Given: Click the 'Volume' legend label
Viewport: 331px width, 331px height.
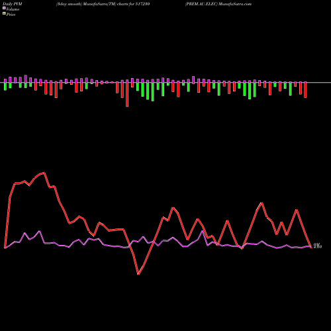Looking at the screenshot, I should (x=13, y=9).
